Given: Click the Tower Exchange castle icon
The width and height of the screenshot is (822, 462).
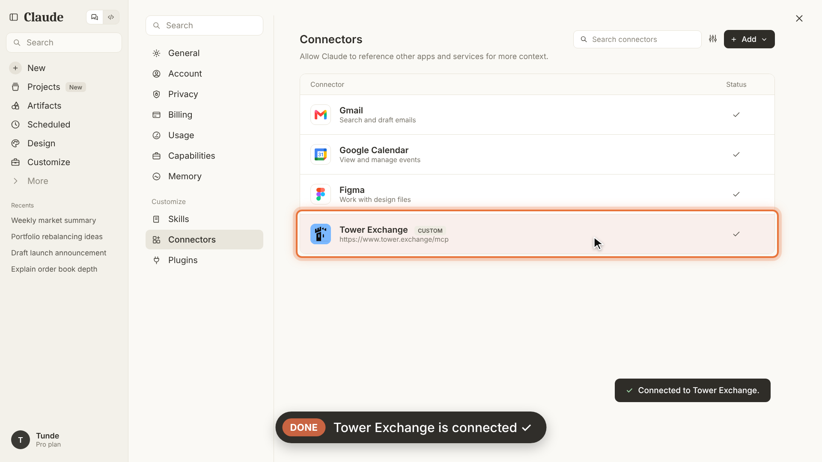Looking at the screenshot, I should [x=321, y=234].
